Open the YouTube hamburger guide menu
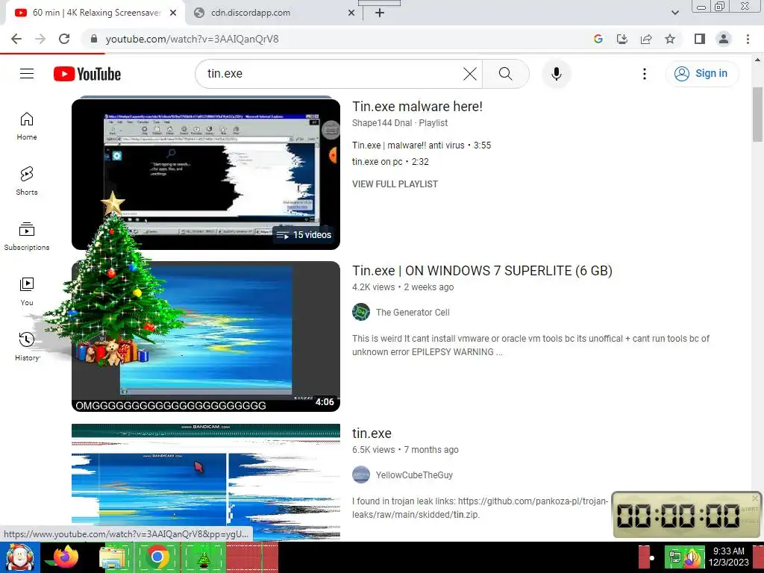764x573 pixels. click(27, 74)
